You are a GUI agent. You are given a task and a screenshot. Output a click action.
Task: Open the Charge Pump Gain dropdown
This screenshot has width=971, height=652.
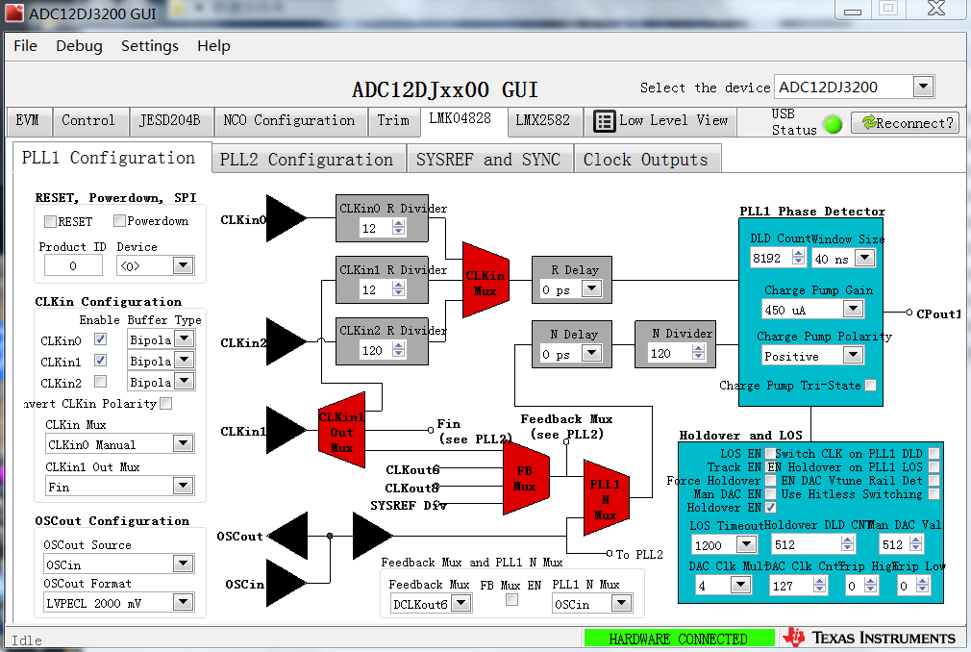click(854, 309)
